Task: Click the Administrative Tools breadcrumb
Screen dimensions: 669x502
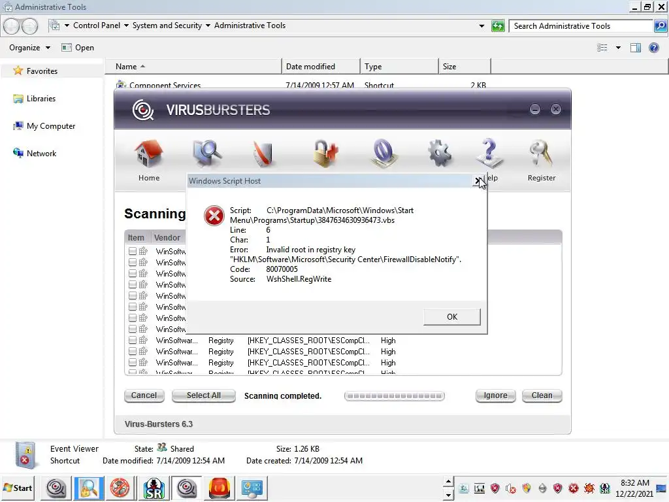Action: point(250,25)
